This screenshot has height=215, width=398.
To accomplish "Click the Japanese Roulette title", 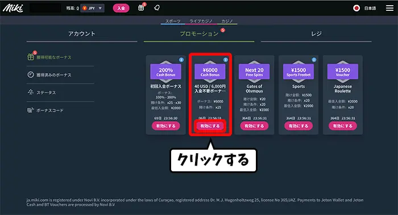I will point(343,88).
